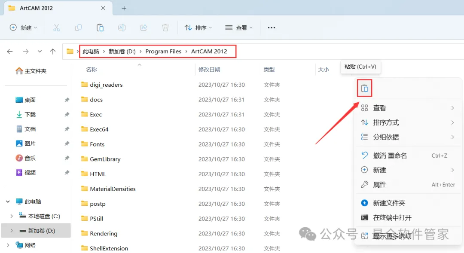Open 查看 submenu in context menu
This screenshot has width=464, height=253.
click(x=407, y=108)
